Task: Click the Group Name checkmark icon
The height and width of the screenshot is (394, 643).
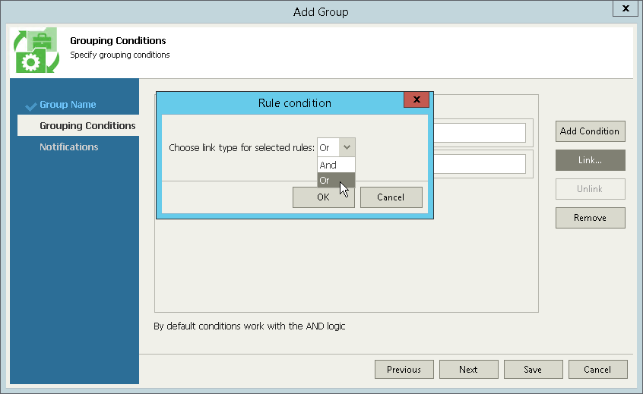Action: click(x=30, y=105)
